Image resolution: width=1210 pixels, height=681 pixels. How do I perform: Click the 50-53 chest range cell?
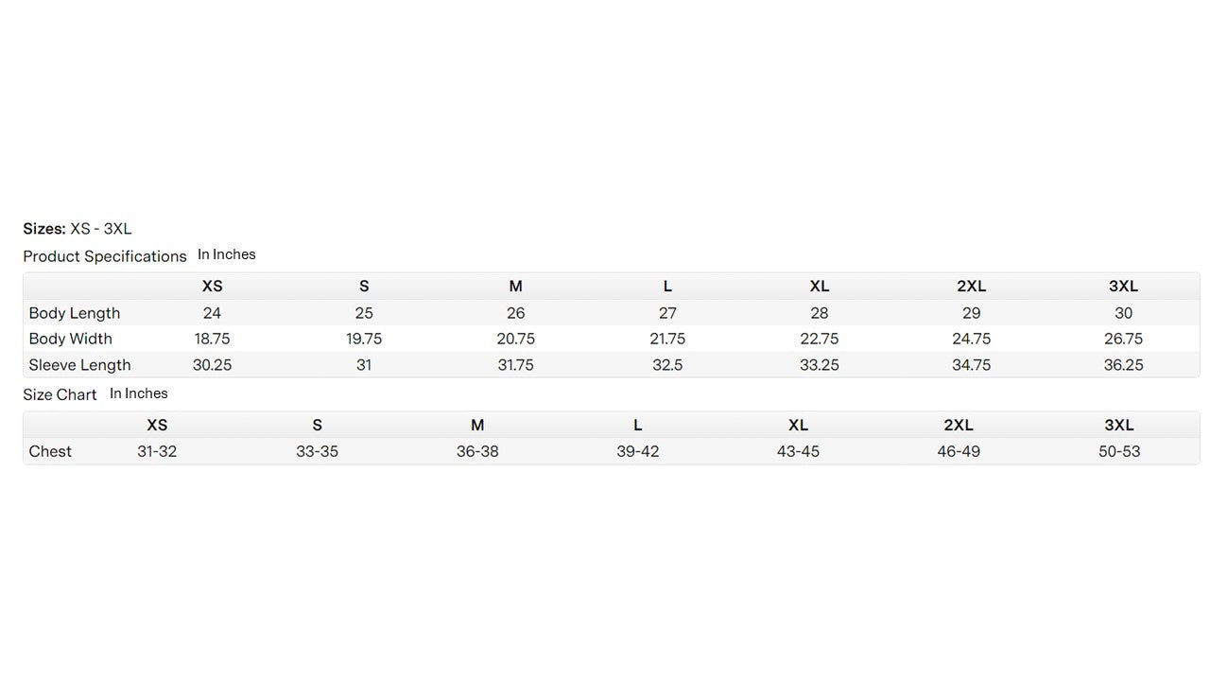[x=1119, y=451]
